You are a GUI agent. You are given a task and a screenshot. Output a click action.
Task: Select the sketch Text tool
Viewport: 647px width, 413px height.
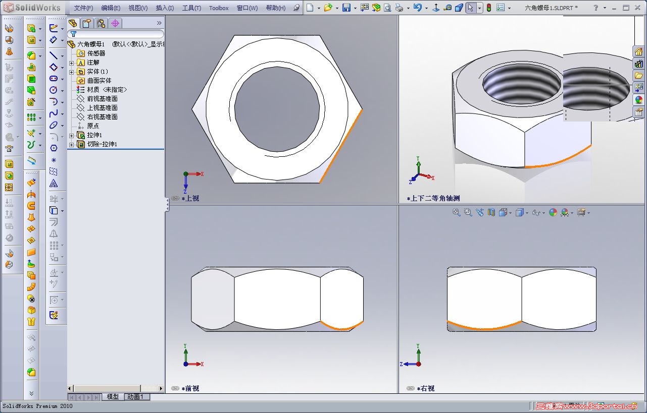click(54, 183)
